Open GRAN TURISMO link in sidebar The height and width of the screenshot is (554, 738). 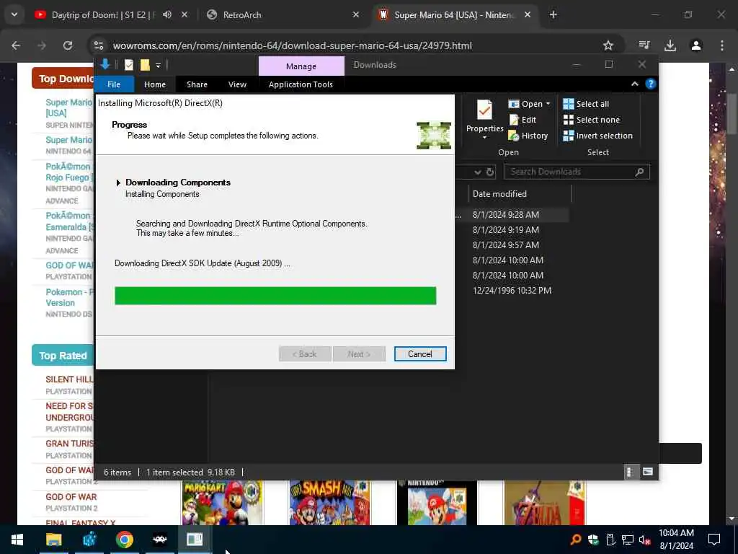point(69,444)
